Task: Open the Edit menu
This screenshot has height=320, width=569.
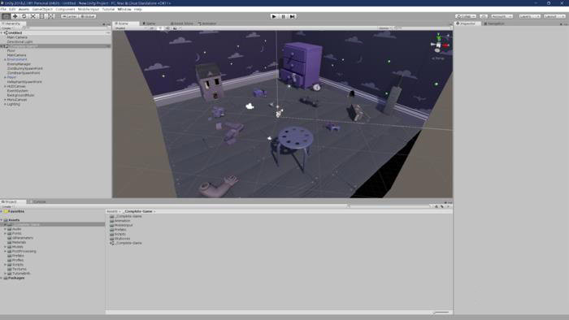Action: point(12,10)
